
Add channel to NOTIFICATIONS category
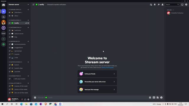click(28, 62)
